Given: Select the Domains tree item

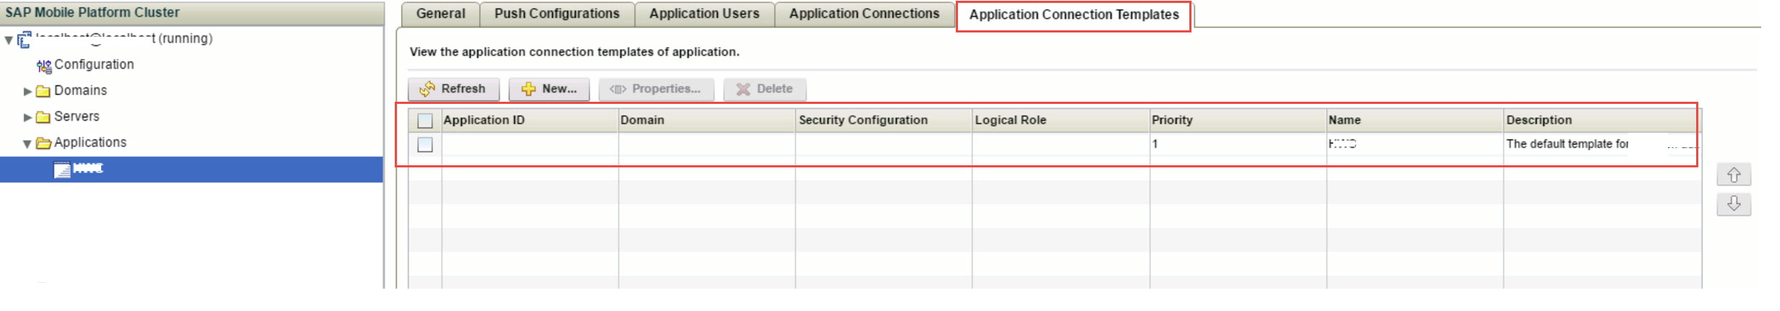Looking at the screenshot, I should point(80,91).
